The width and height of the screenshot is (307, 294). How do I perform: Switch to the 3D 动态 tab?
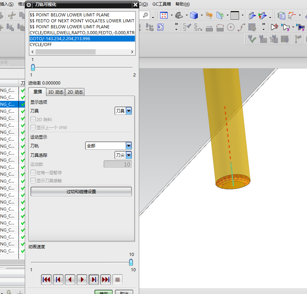(55, 92)
